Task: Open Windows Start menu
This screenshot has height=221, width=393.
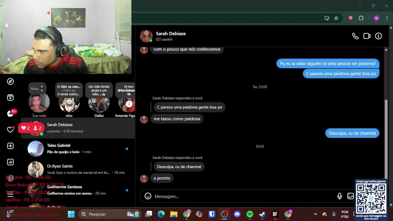Action: [x=71, y=214]
